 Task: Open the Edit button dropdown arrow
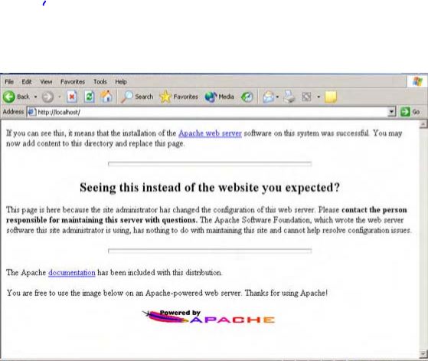click(319, 97)
